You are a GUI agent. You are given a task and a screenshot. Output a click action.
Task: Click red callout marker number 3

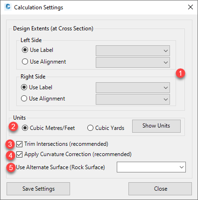coord(10,144)
